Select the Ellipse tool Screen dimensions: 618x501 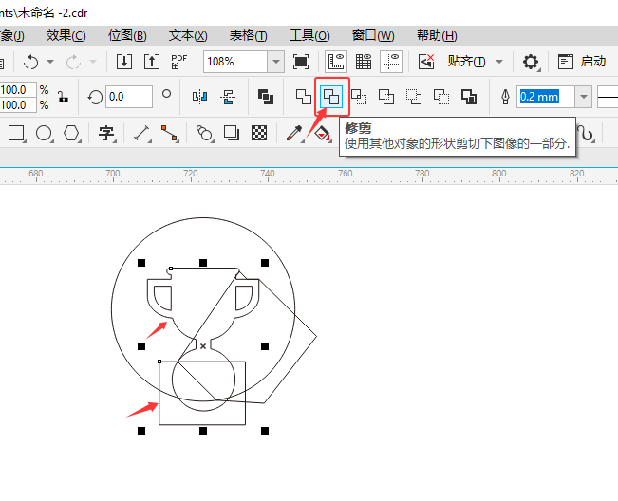(x=44, y=133)
